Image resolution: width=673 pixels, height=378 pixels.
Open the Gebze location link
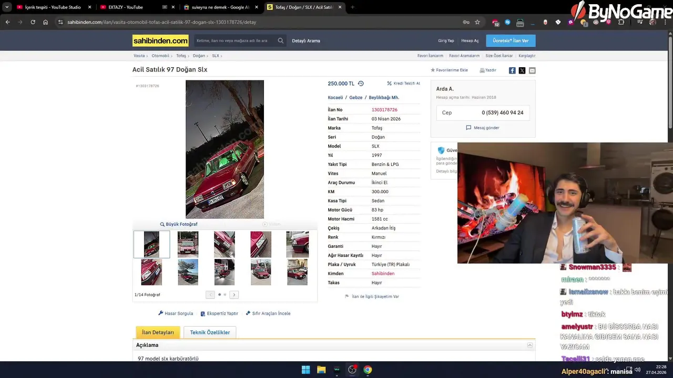pyautogui.click(x=356, y=98)
